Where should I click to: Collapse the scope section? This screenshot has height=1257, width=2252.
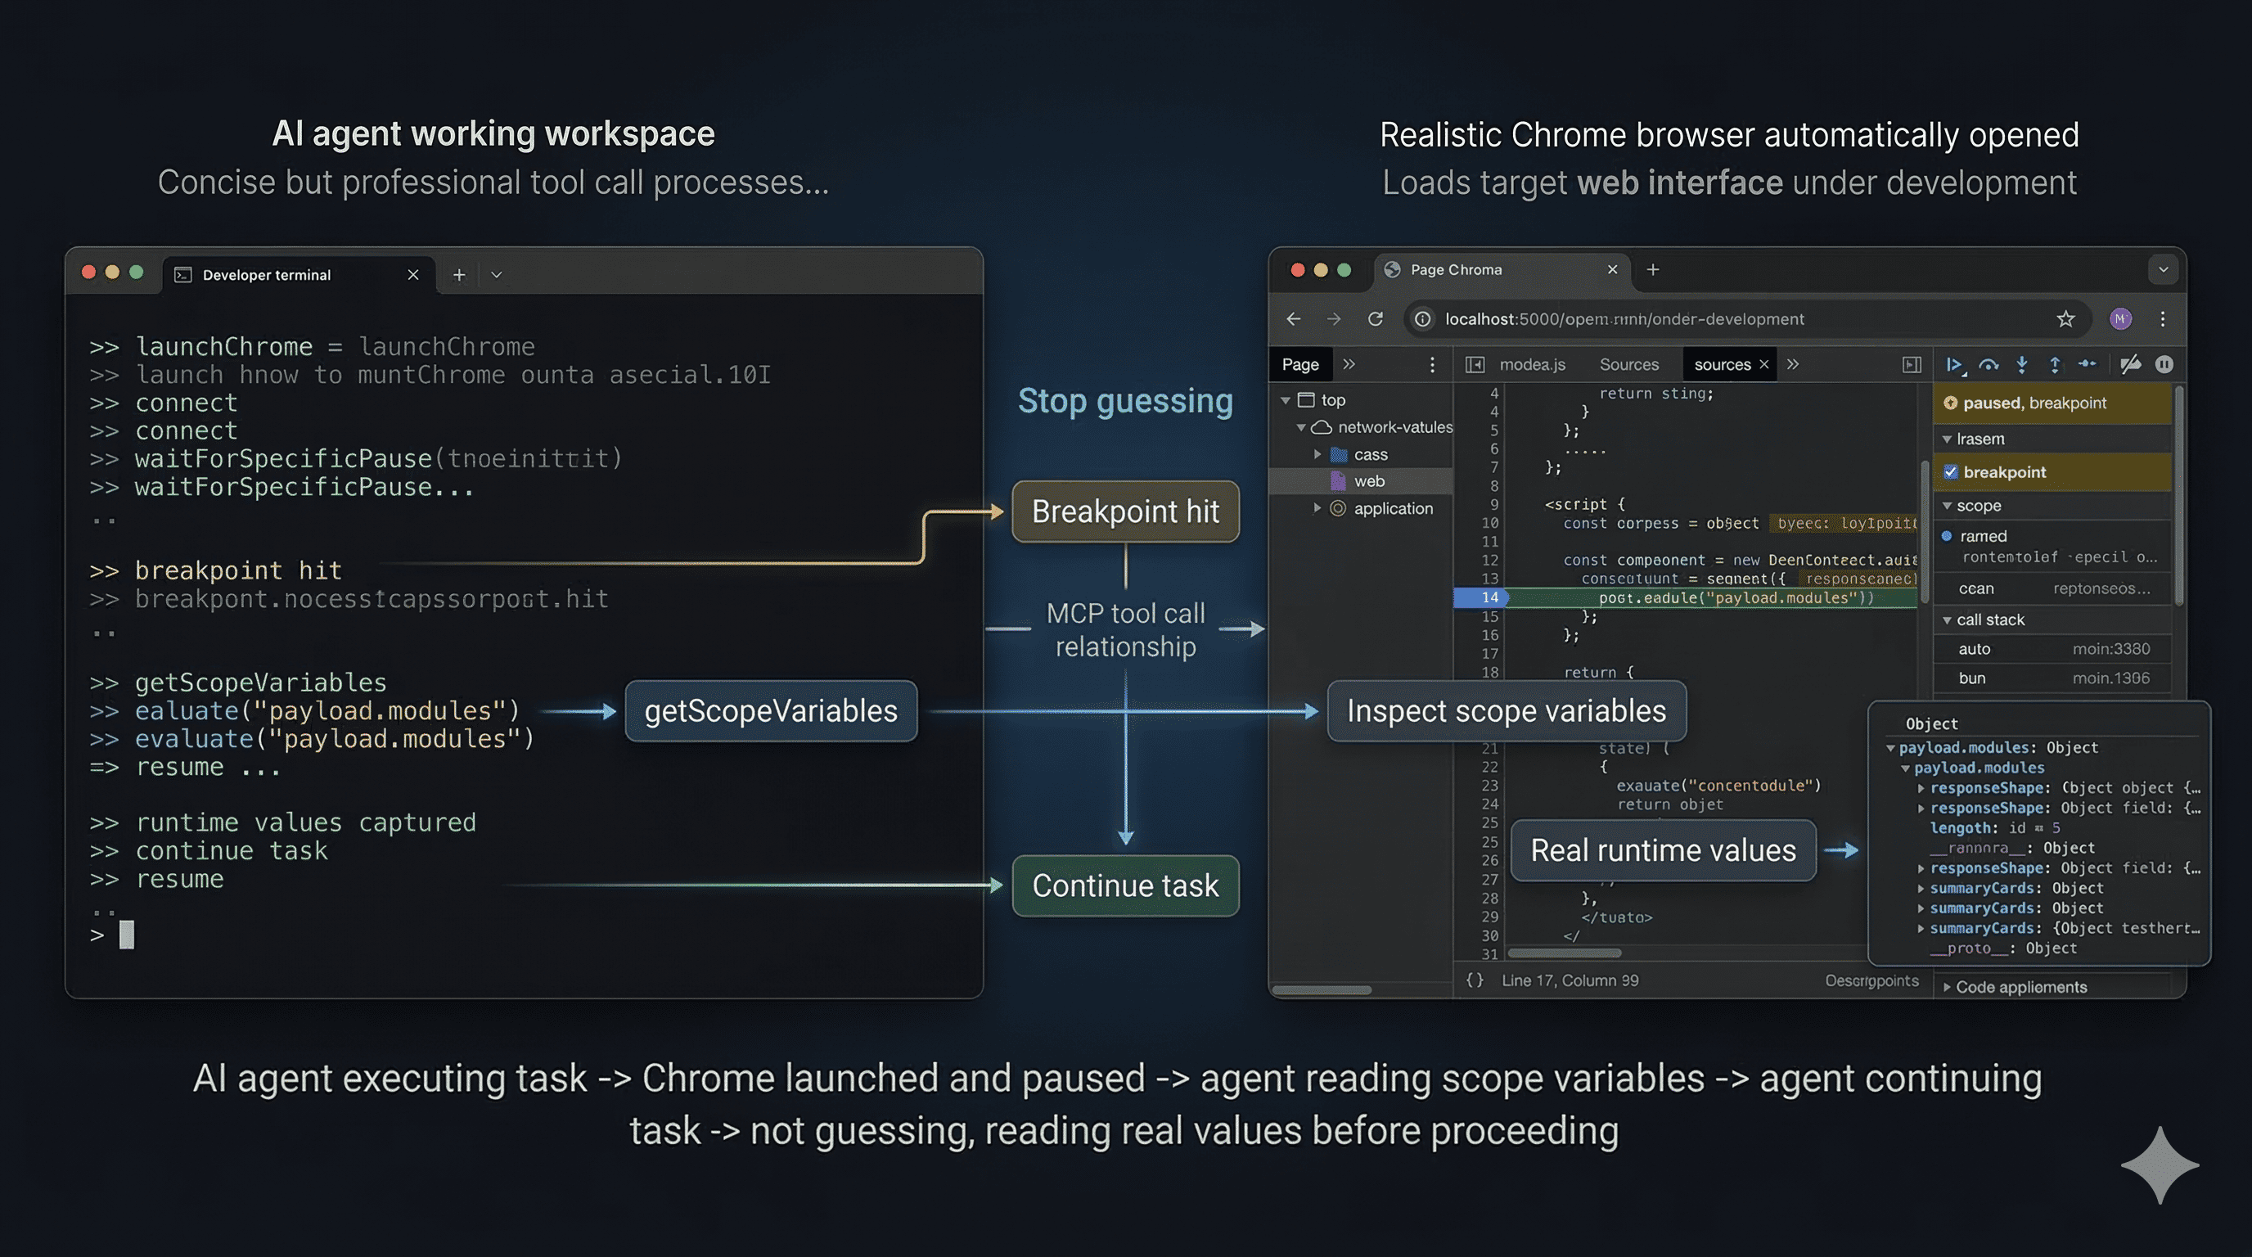tap(1947, 505)
